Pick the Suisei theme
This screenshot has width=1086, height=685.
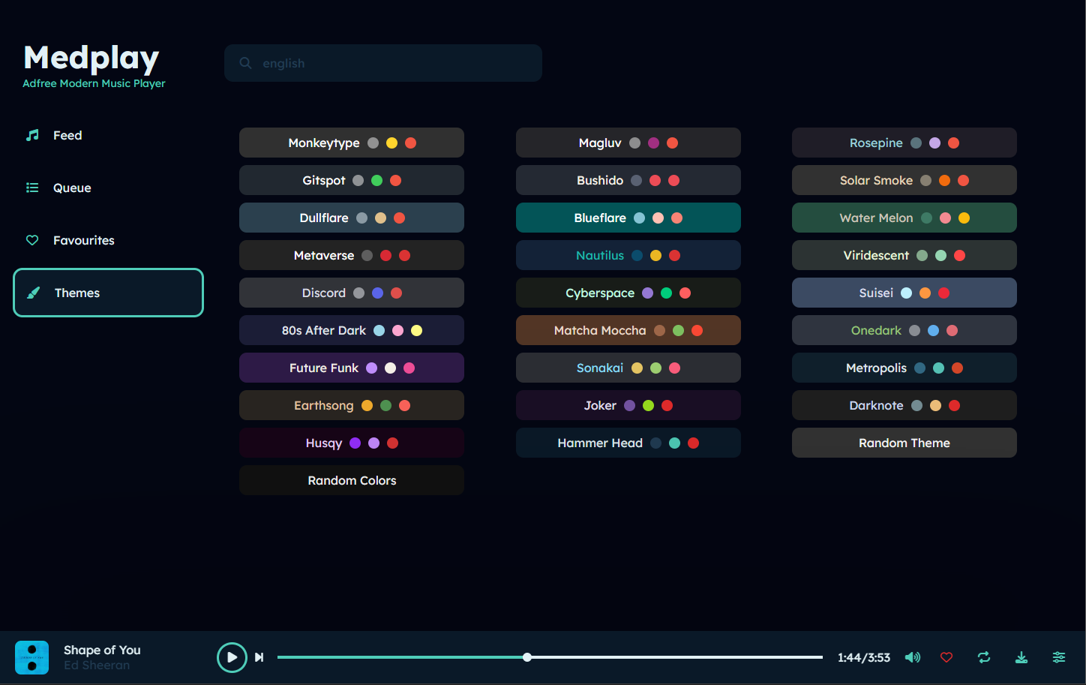[x=904, y=293]
